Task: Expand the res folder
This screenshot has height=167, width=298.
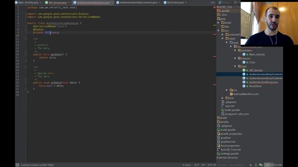Action: (227, 90)
